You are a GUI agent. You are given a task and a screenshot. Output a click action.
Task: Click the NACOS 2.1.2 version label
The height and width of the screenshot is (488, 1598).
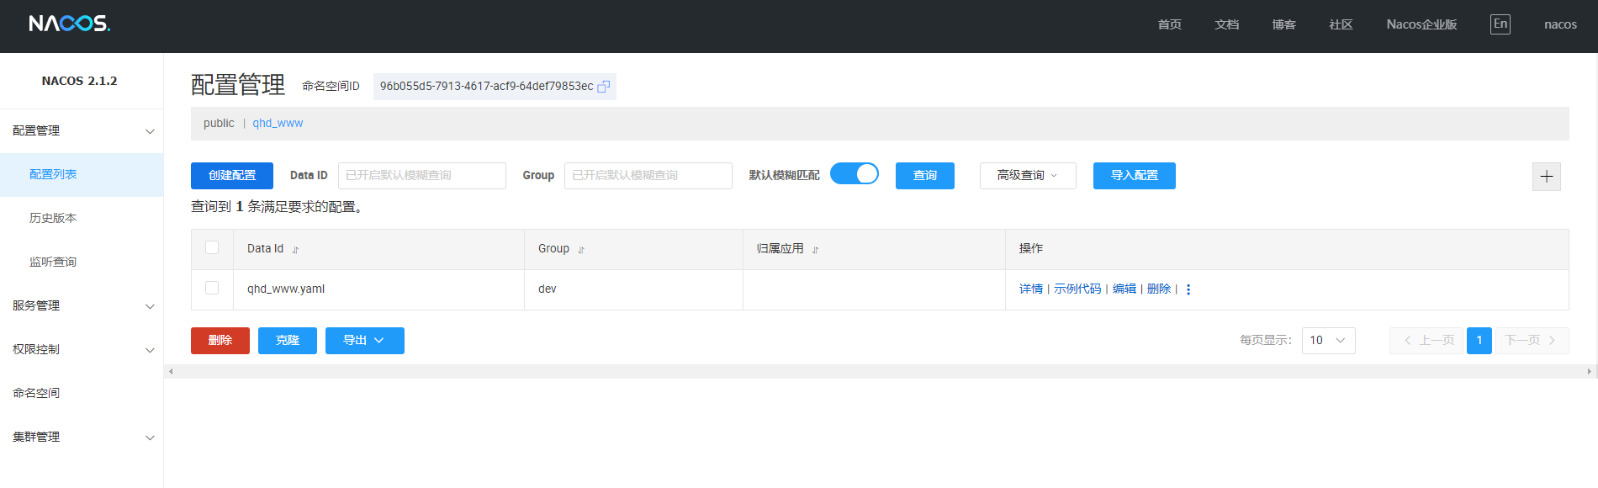point(80,81)
